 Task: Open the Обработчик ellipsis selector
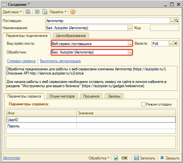click(130, 52)
